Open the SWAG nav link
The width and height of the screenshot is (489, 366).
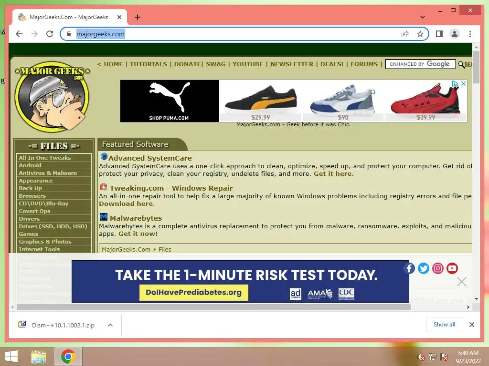point(215,64)
